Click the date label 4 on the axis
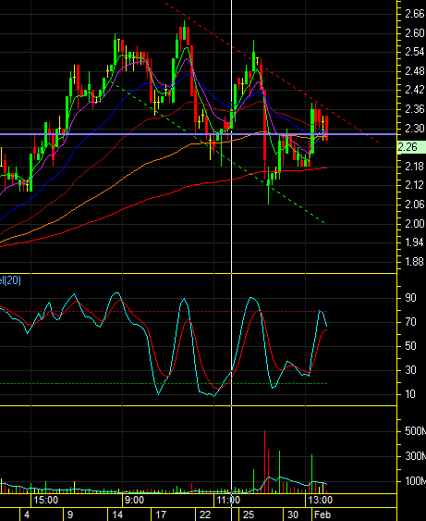 (x=27, y=515)
